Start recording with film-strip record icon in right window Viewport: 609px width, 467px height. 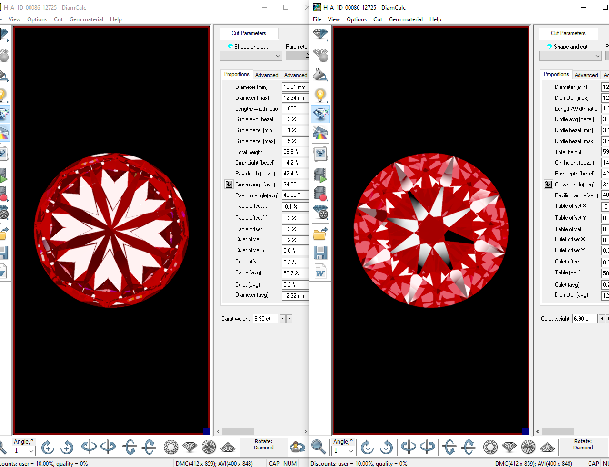pyautogui.click(x=320, y=194)
